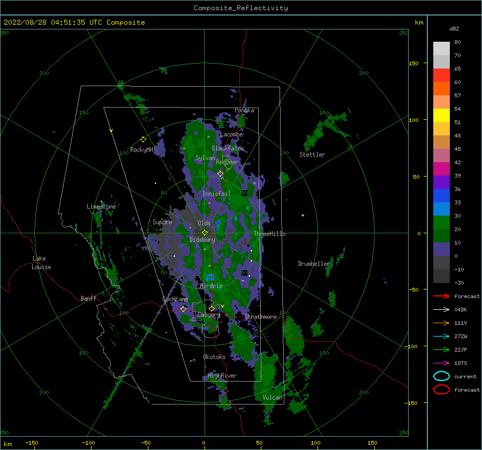Pick the light gray 70-80 dBZ swatch
The height and width of the screenshot is (450, 482).
click(441, 49)
